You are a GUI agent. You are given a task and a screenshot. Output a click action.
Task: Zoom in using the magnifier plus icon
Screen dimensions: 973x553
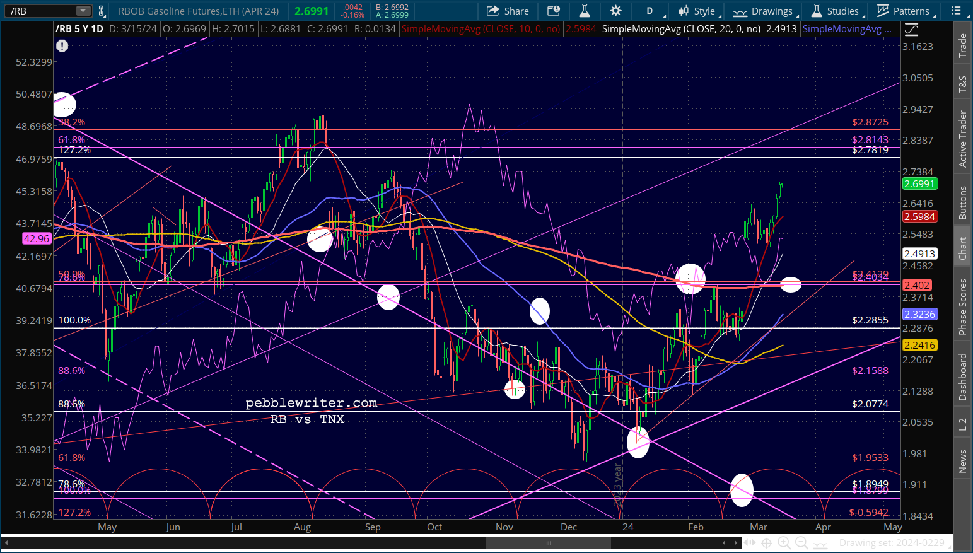coord(784,543)
